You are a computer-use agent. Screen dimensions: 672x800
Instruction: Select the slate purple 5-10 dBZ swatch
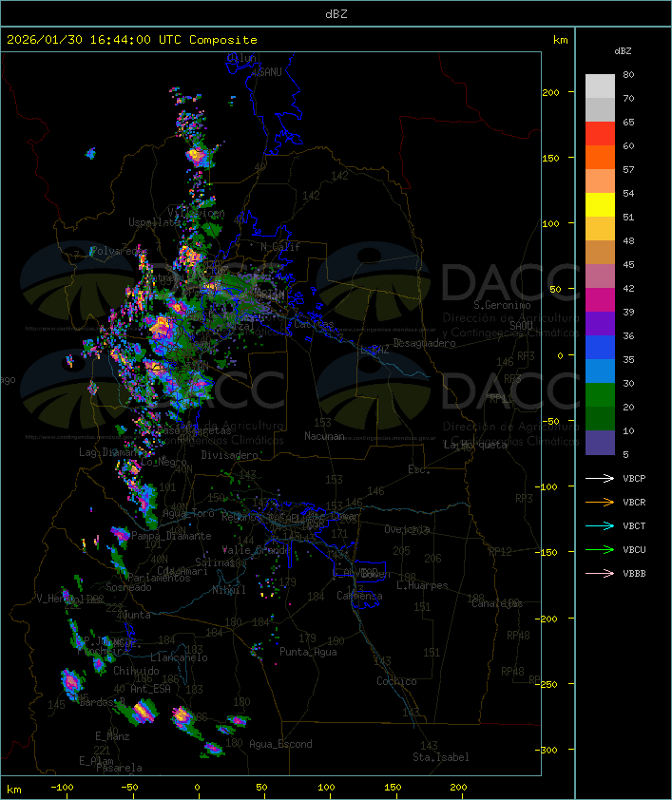[x=600, y=443]
